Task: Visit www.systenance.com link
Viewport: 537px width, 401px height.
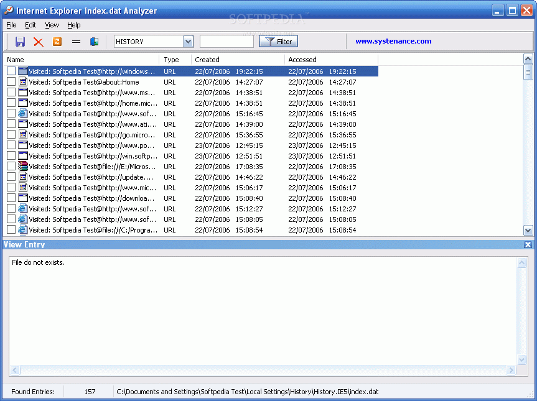Action: (x=393, y=41)
